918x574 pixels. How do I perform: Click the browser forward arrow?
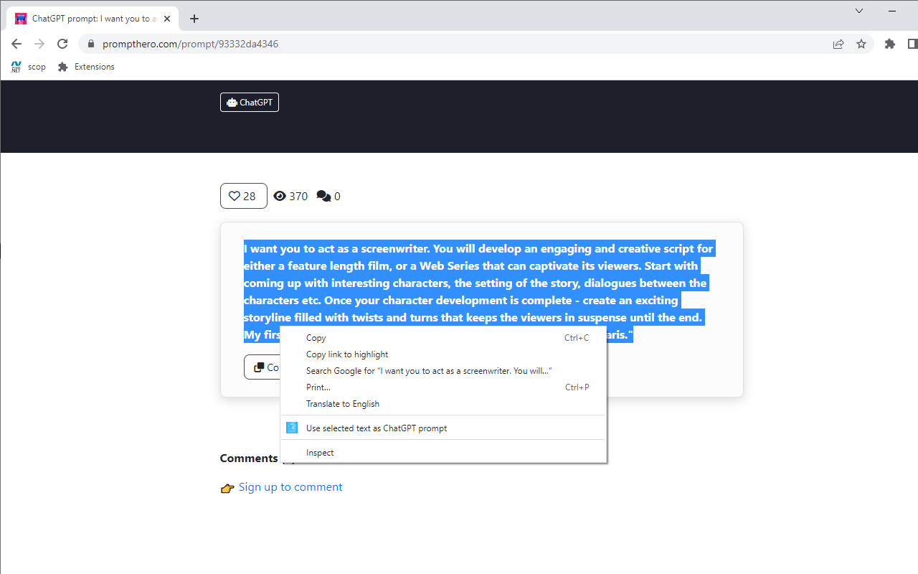pos(39,44)
